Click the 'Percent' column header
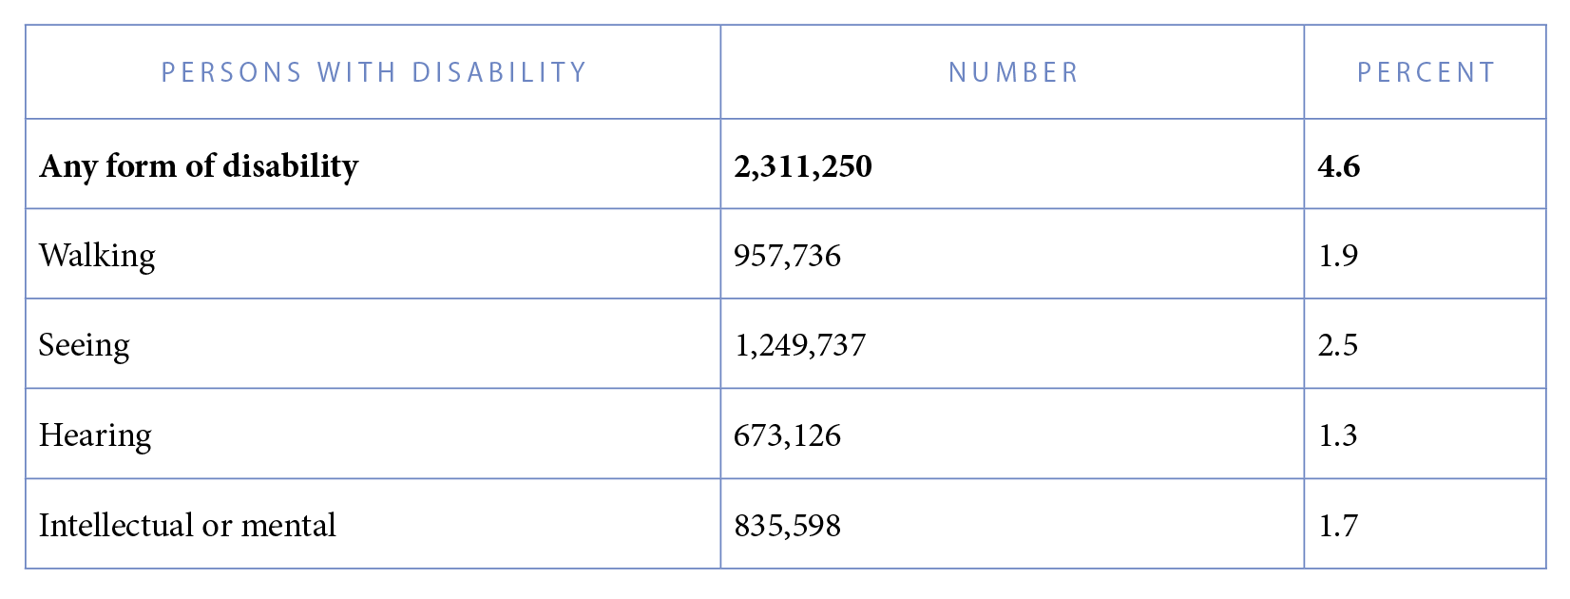This screenshot has width=1570, height=599. click(1426, 72)
